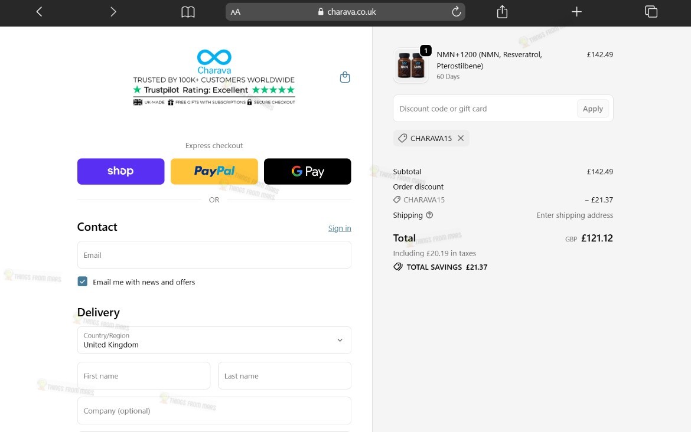Pay with Google Pay button
The height and width of the screenshot is (432, 691).
(x=308, y=171)
